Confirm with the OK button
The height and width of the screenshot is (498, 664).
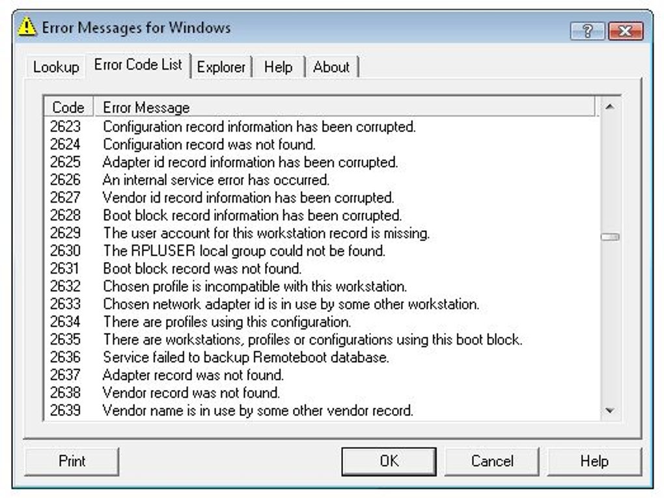(389, 461)
